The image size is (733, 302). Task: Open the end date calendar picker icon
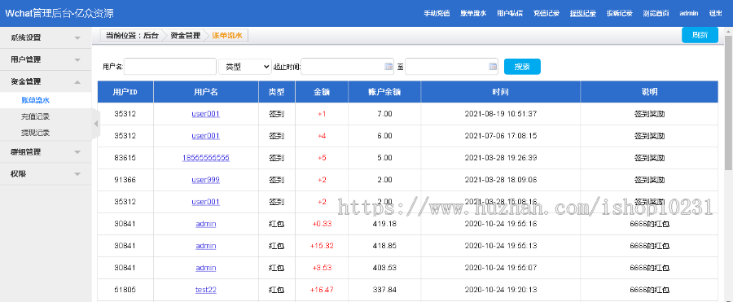(x=493, y=67)
